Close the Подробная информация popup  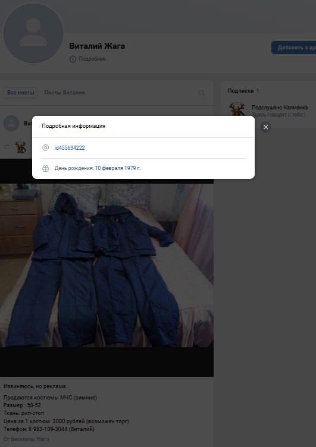click(265, 127)
